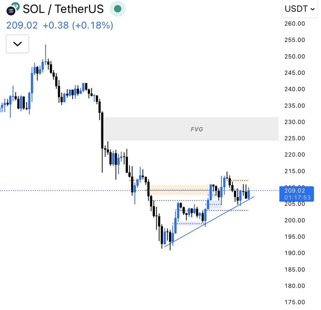321x310 pixels.
Task: Open the USDT currency dropdown
Action: (x=299, y=9)
